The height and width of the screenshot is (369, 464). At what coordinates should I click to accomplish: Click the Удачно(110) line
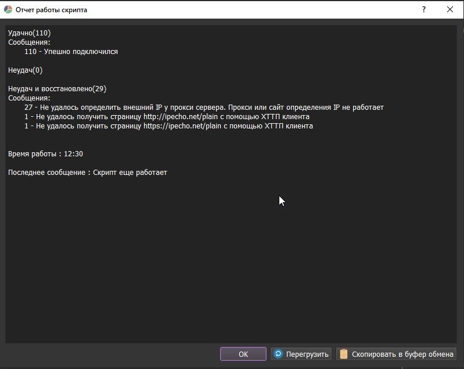(x=29, y=33)
